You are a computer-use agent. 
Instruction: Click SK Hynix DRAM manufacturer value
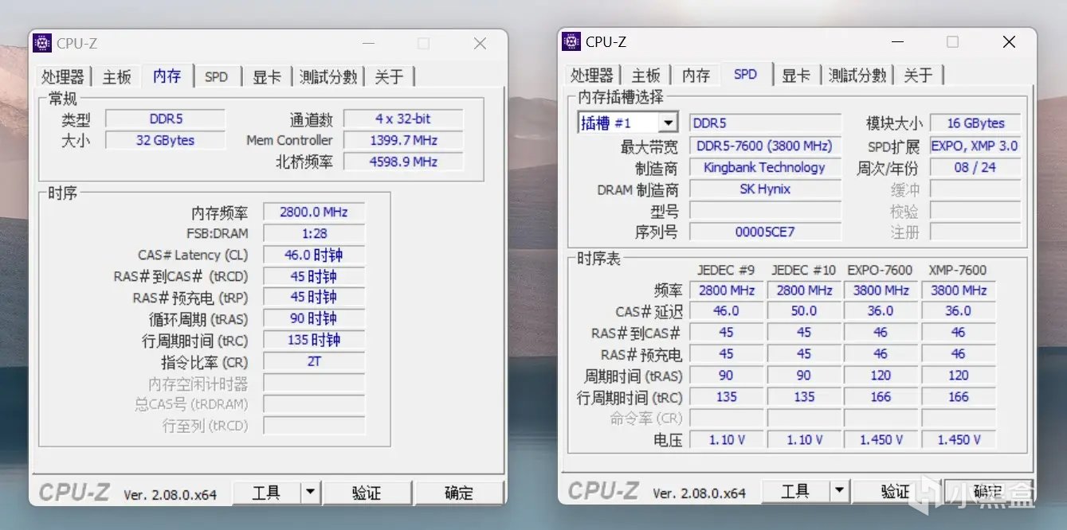[x=765, y=189]
